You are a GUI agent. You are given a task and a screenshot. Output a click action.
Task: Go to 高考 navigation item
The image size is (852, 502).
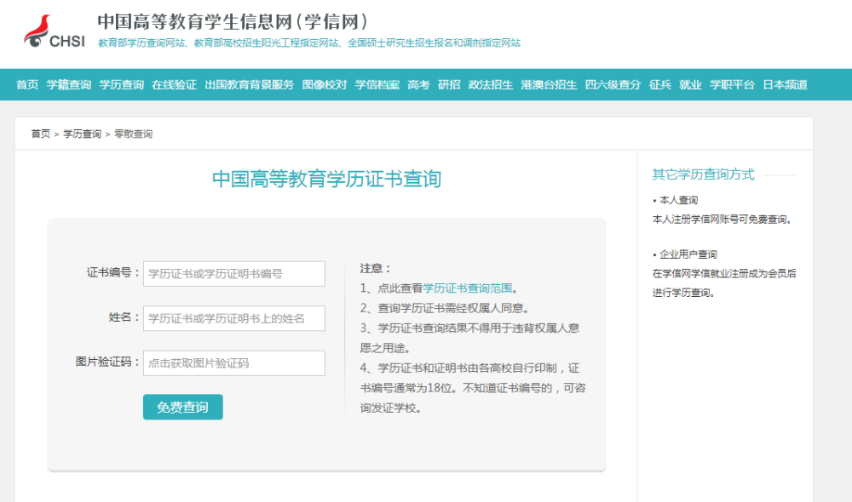coord(418,85)
